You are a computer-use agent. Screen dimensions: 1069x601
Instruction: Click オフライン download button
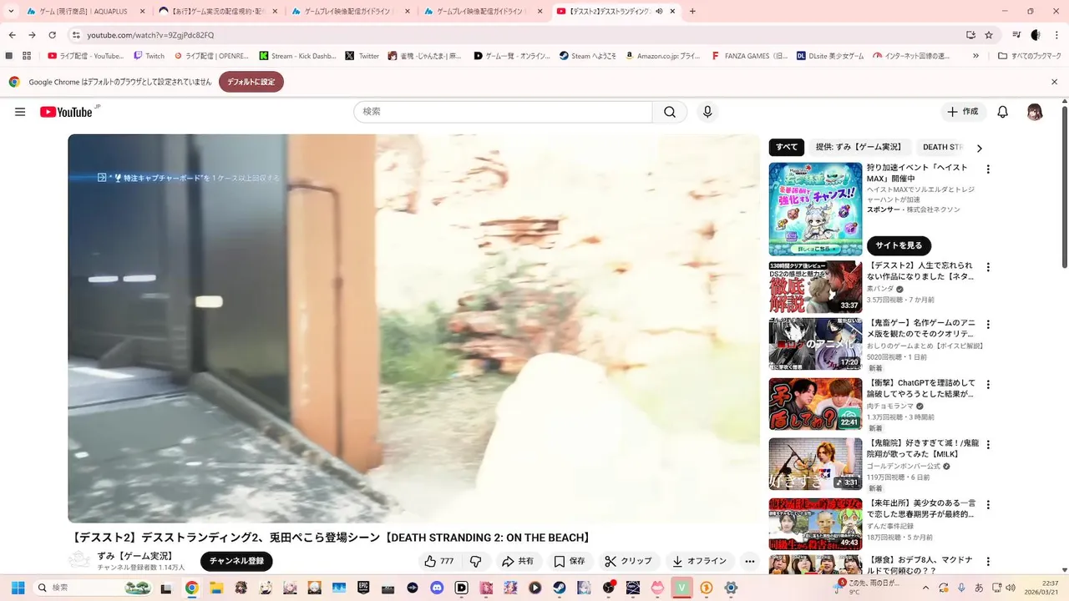(700, 561)
